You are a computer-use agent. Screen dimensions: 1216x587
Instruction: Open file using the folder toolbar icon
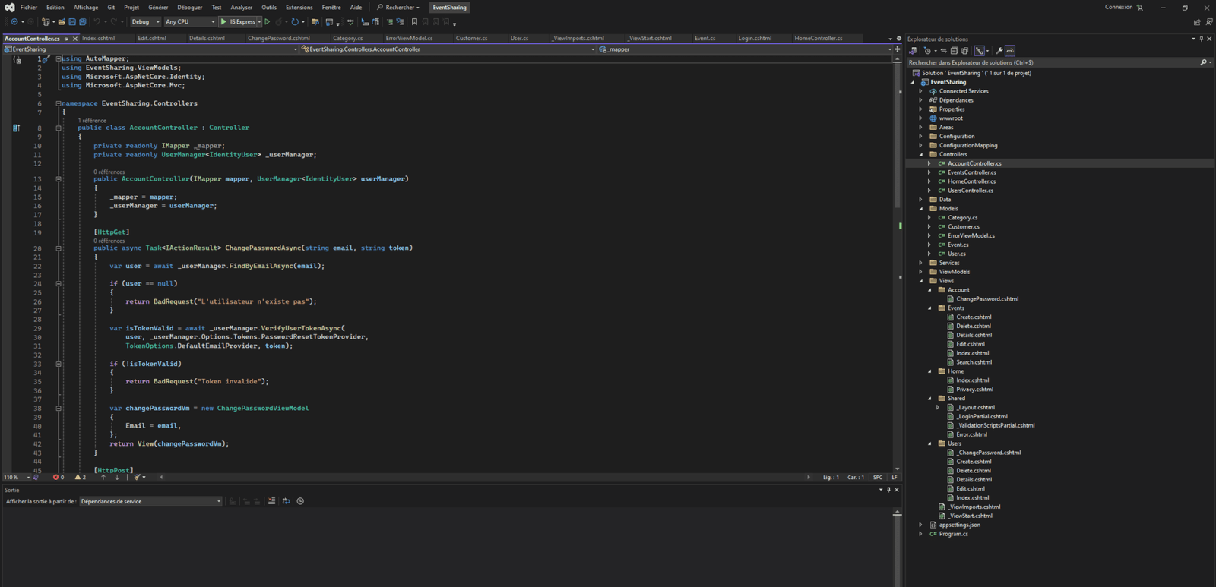coord(62,21)
